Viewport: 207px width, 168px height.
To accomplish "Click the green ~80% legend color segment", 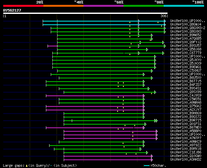I will 144,6.
